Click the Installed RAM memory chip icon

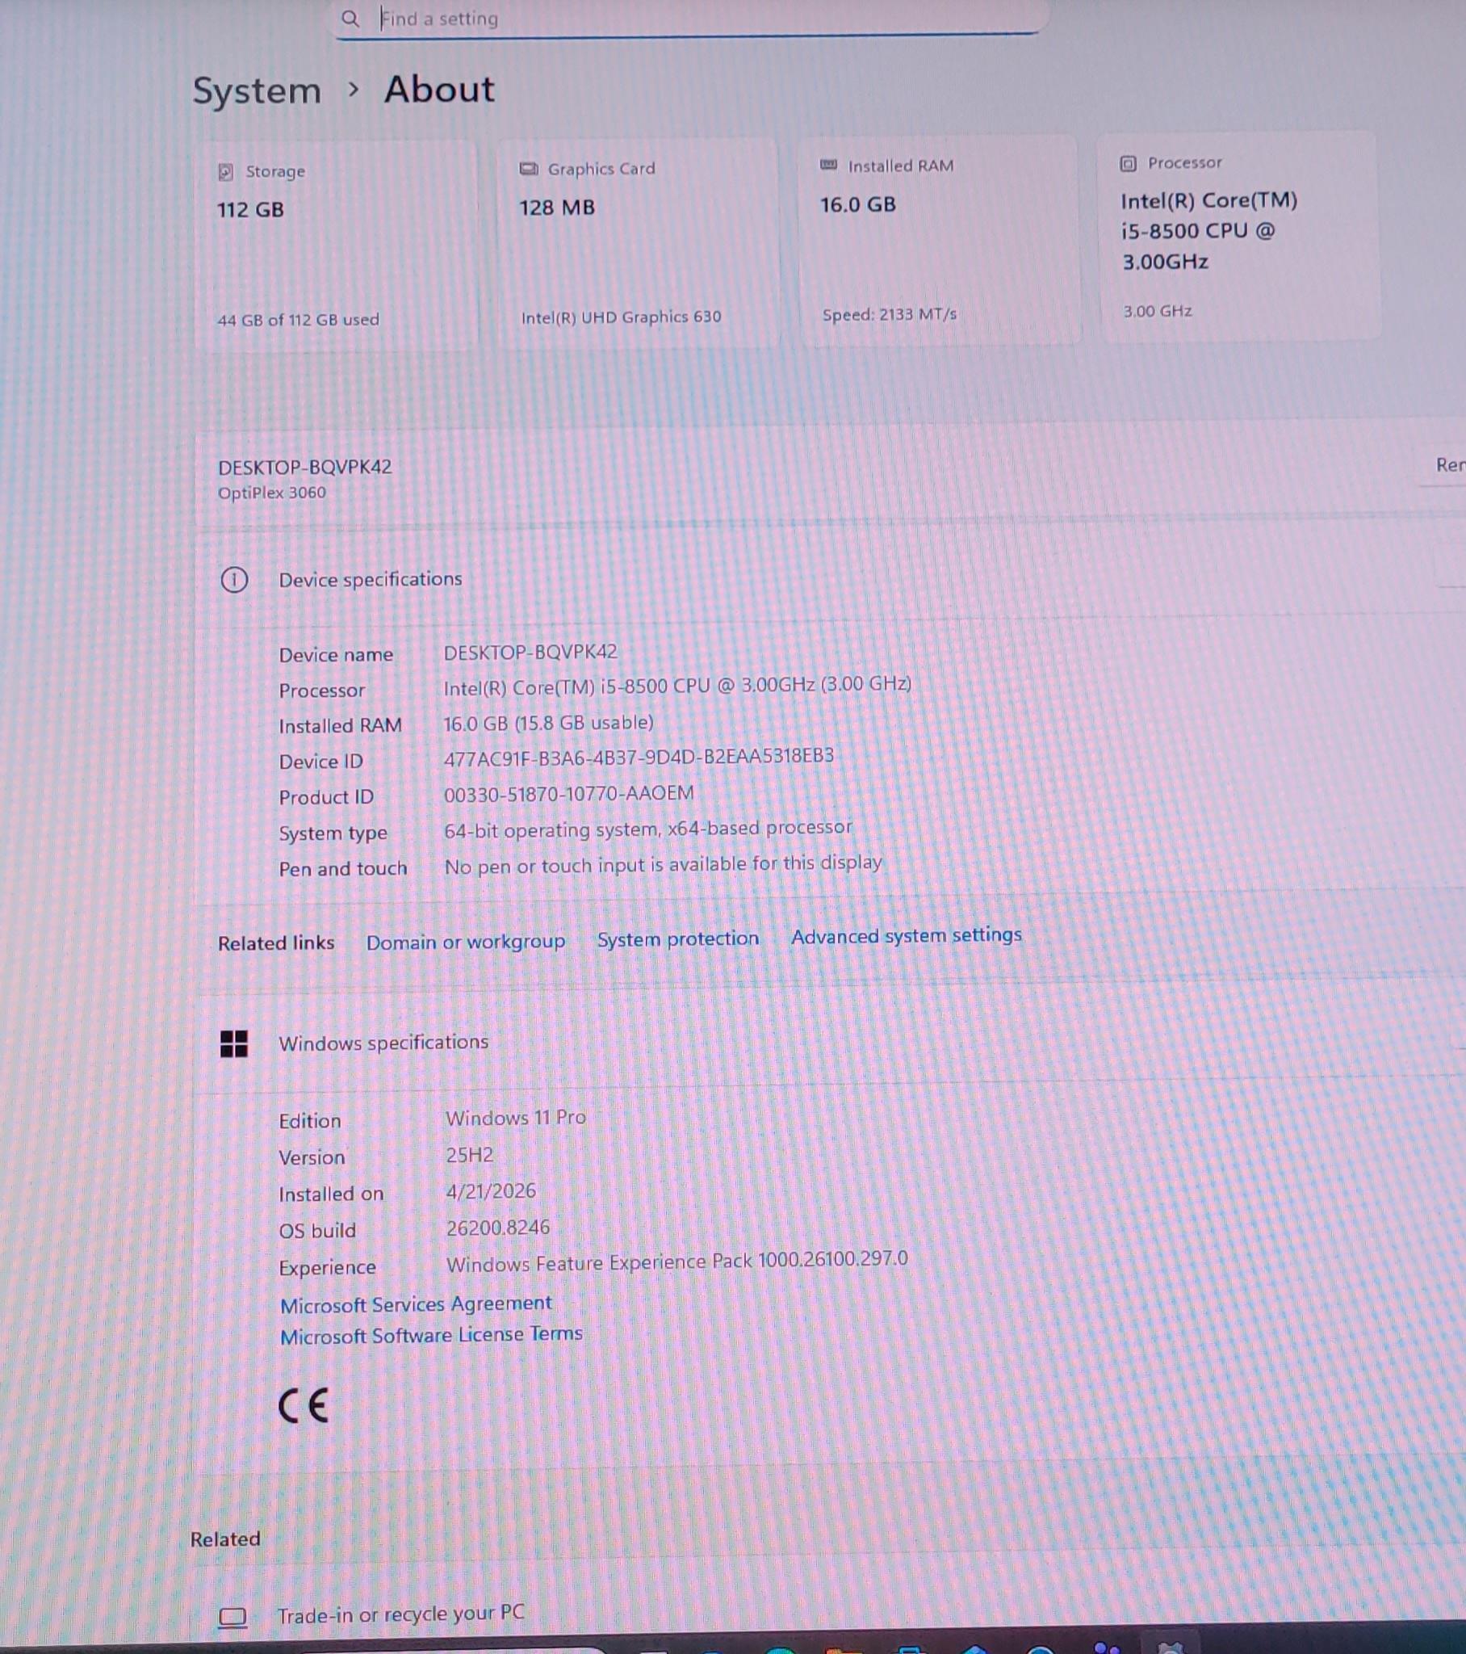click(828, 165)
